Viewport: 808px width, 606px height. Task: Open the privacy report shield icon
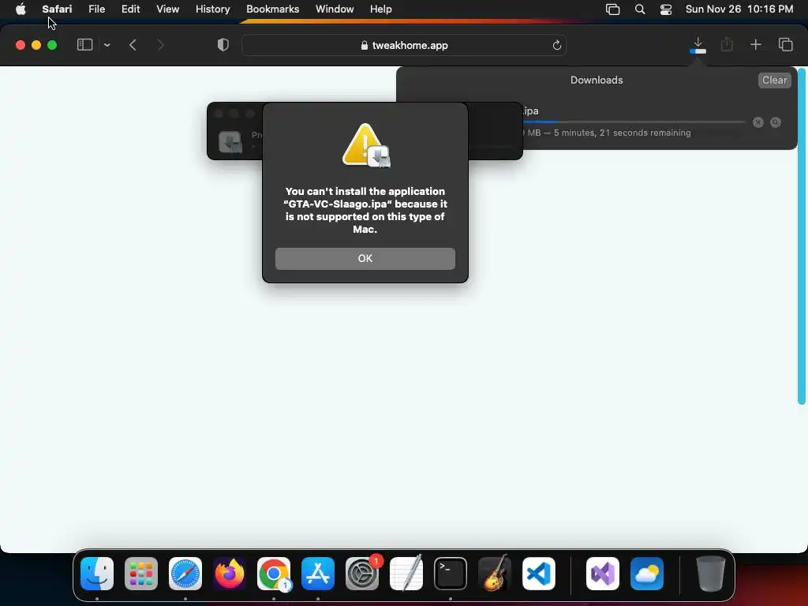(223, 45)
